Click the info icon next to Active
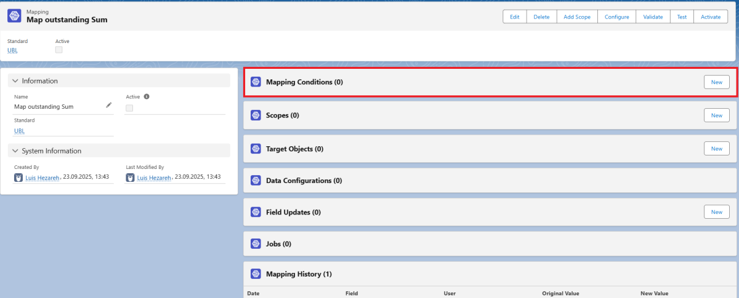The width and height of the screenshot is (739, 298). [147, 96]
